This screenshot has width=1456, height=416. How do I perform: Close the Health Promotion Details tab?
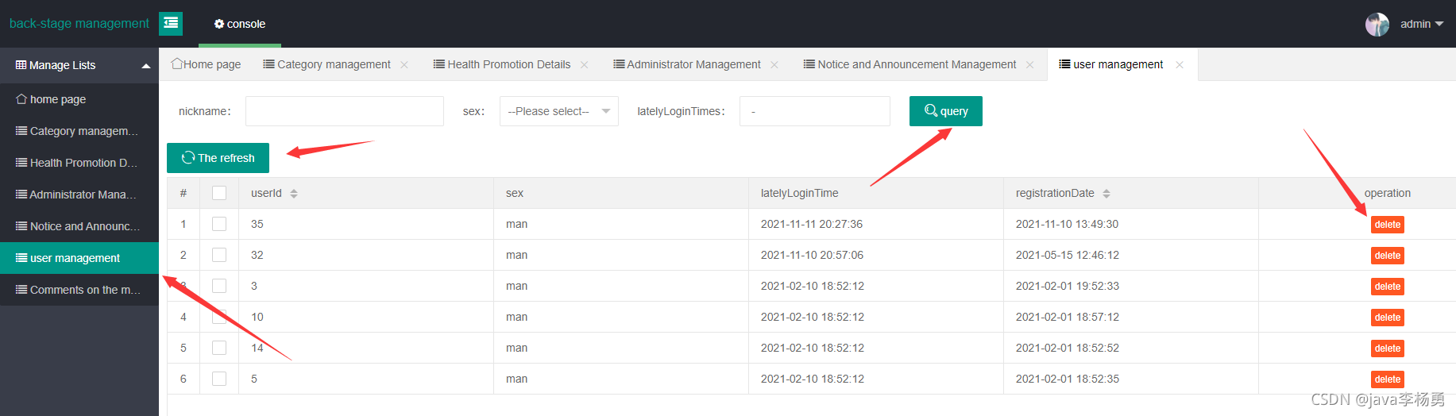585,64
